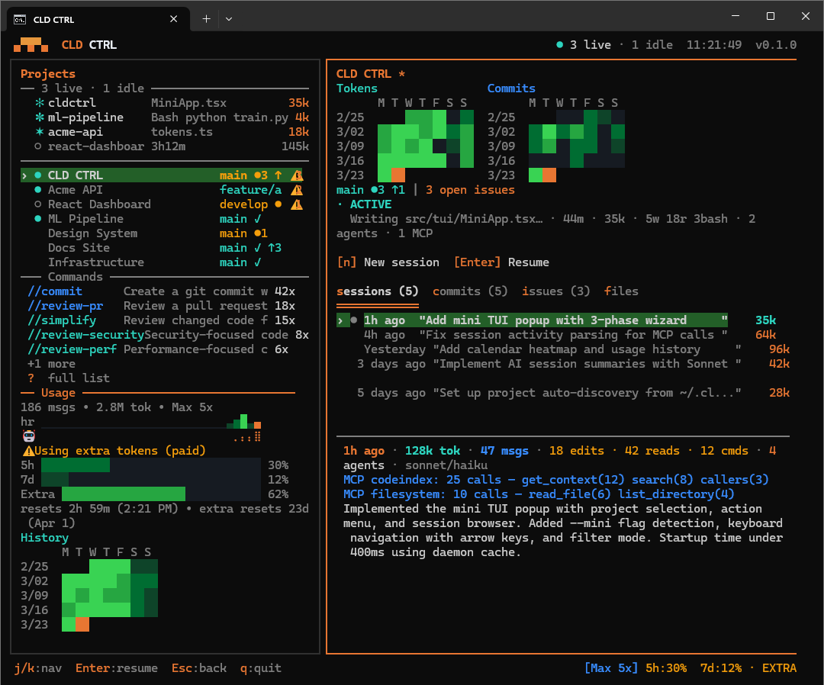Screen dimensions: 824x685
Task: Click orange 3/23 cell in Tokens heatmap
Action: (x=398, y=175)
